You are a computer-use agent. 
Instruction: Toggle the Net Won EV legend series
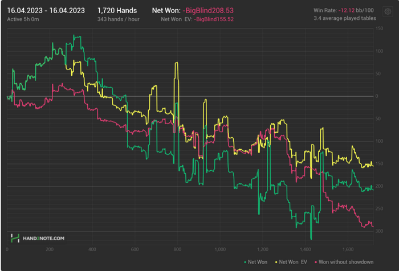291,262
